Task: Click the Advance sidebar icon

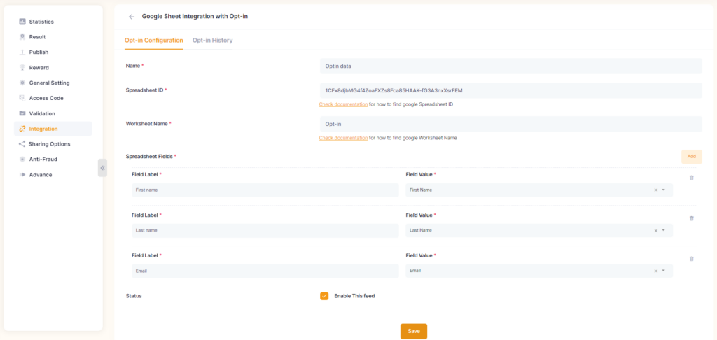Action: point(22,175)
